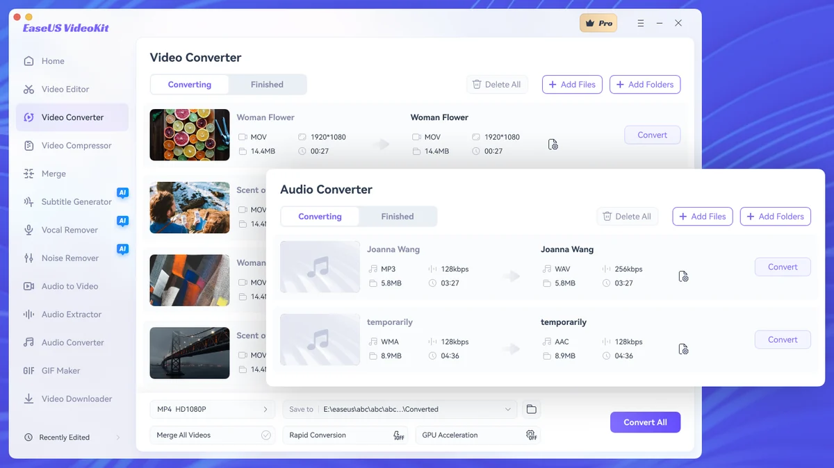834x468 pixels.
Task: Switch to Converting tab in Audio Converter
Action: pyautogui.click(x=320, y=217)
